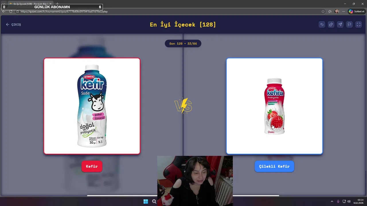Image resolution: width=367 pixels, height=206 pixels.
Task: Open the browser three-dot settings menu
Action: pos(343,11)
